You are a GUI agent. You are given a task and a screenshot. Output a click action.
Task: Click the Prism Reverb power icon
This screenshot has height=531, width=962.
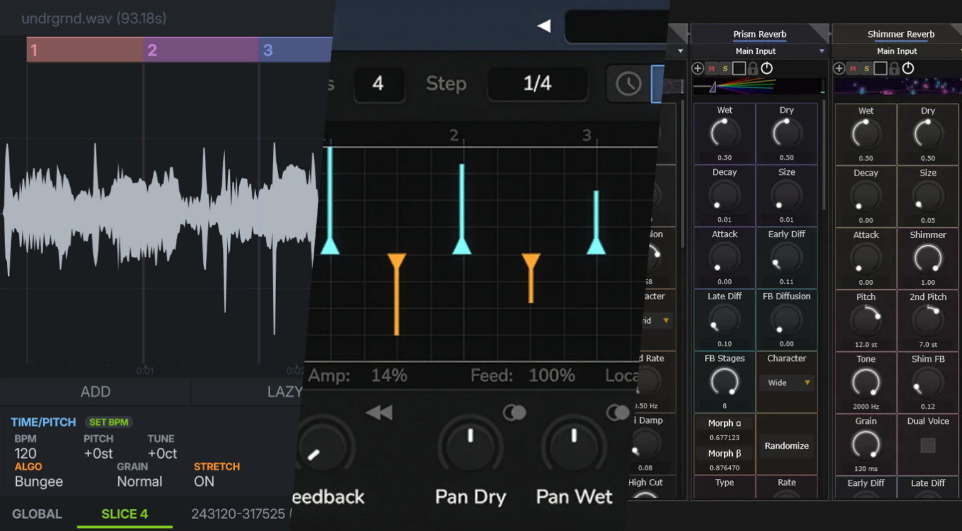[767, 68]
